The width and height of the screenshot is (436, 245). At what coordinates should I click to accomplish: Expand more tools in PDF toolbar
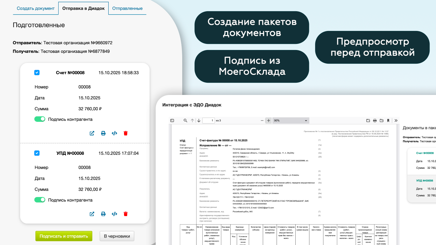coord(395,120)
